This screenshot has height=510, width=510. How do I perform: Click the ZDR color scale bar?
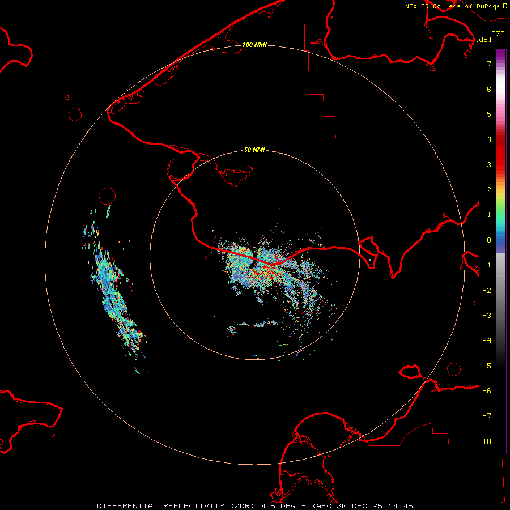[500, 252]
